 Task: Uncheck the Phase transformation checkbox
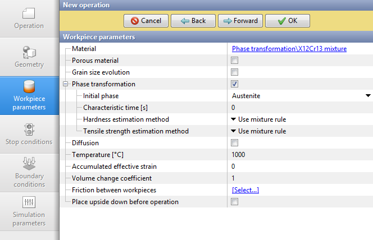(234, 84)
